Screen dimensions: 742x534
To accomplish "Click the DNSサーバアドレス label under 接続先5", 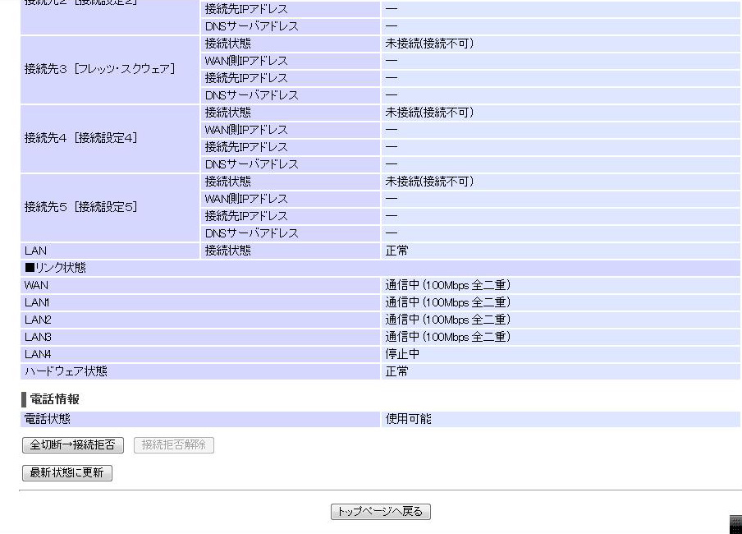I will pos(251,233).
